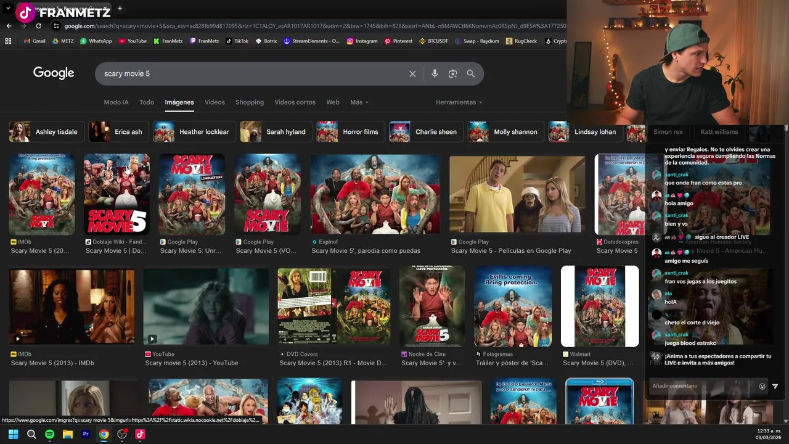
Task: Filter by the Charlie sheen chip
Action: [x=427, y=132]
